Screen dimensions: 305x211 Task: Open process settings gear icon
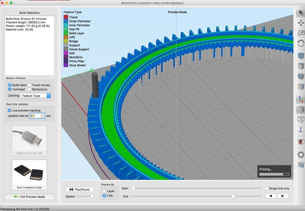pos(301,155)
